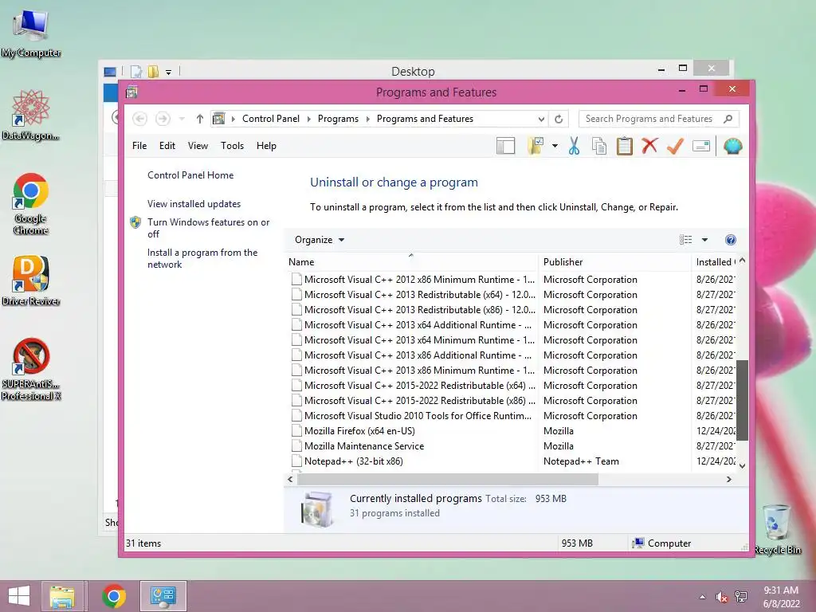
Task: Click the folder options toolbar icon
Action: (x=535, y=147)
